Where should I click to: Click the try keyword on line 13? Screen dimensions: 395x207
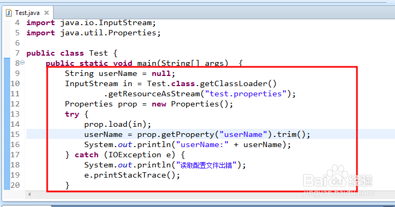[72, 114]
